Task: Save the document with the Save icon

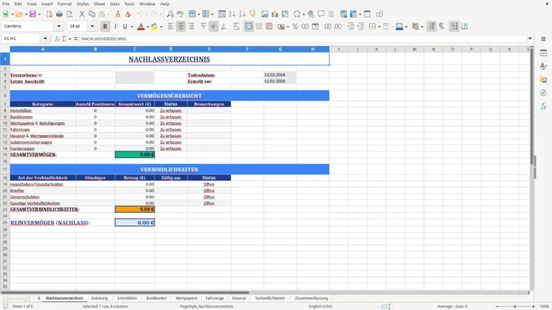Action: pyautogui.click(x=33, y=14)
